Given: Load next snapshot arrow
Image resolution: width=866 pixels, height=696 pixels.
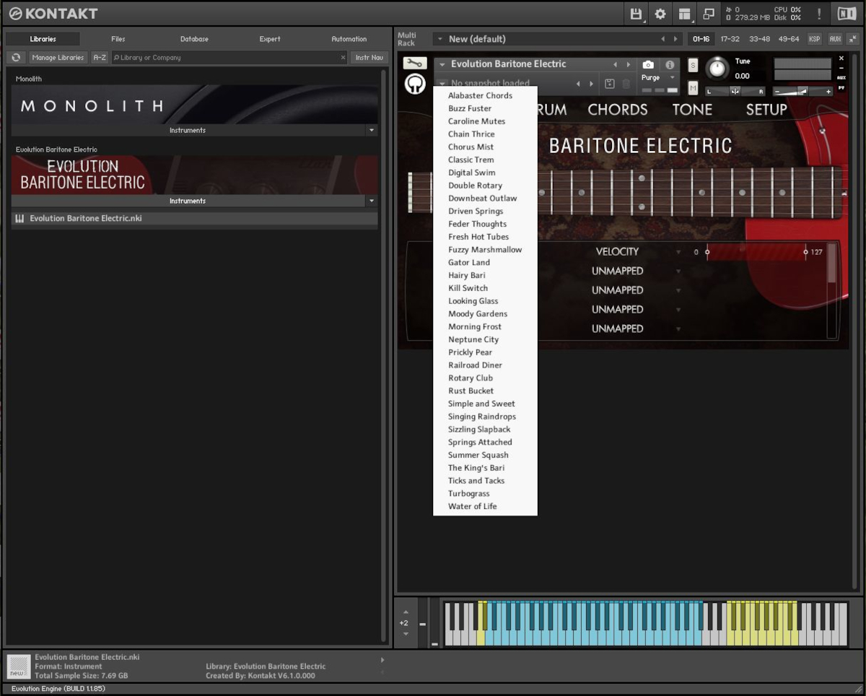Looking at the screenshot, I should click(x=592, y=84).
